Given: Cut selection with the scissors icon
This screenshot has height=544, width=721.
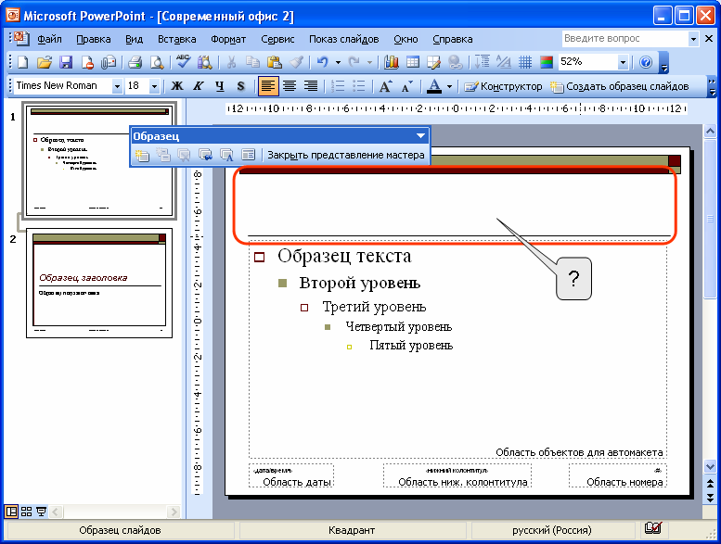Looking at the screenshot, I should [x=231, y=62].
